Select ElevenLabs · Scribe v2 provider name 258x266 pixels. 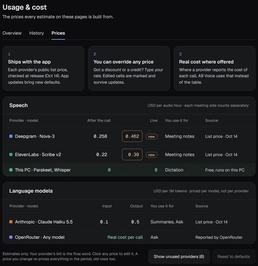point(38,154)
